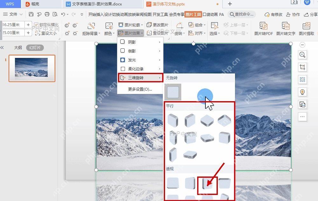Select the no rotation preset under 无旋转
The width and height of the screenshot is (318, 201).
coord(173,92)
